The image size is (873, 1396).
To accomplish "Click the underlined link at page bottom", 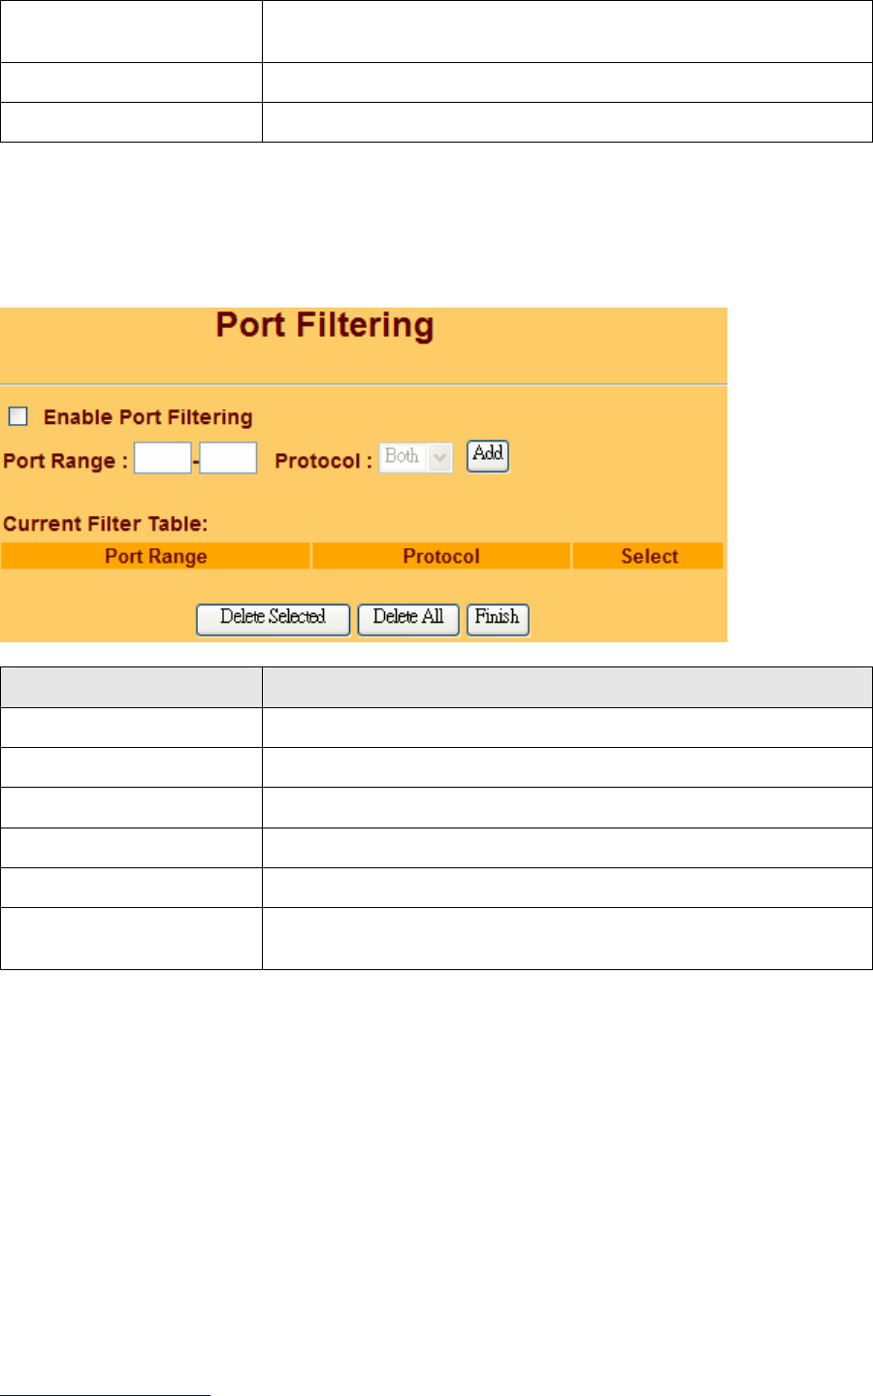I will [105, 1394].
